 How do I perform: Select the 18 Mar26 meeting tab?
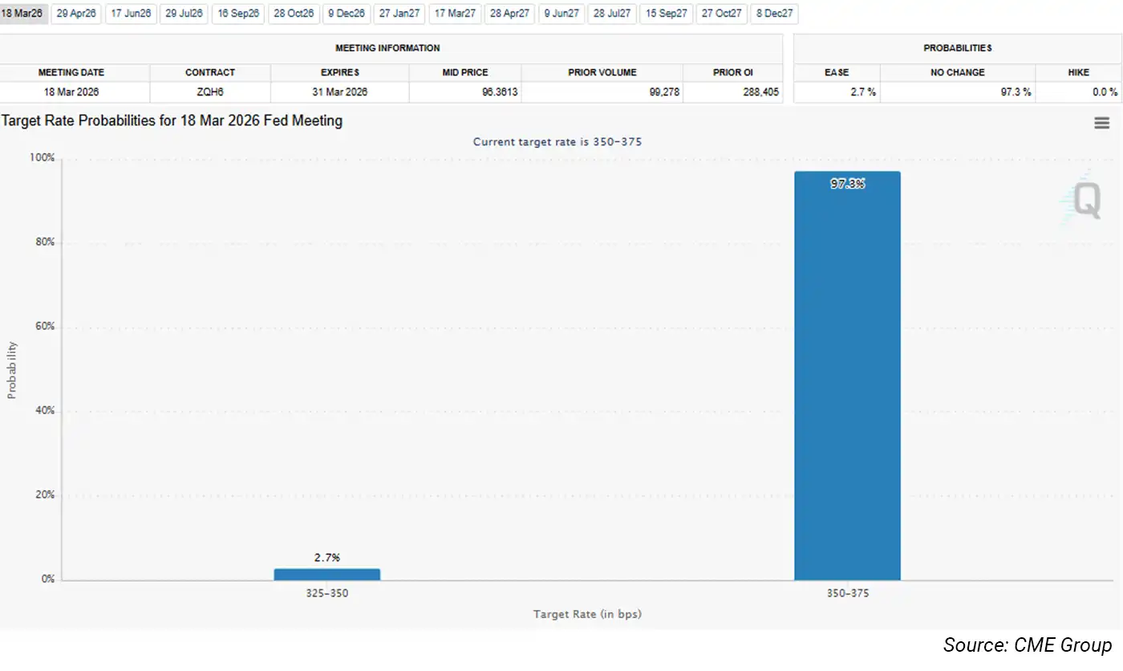23,13
